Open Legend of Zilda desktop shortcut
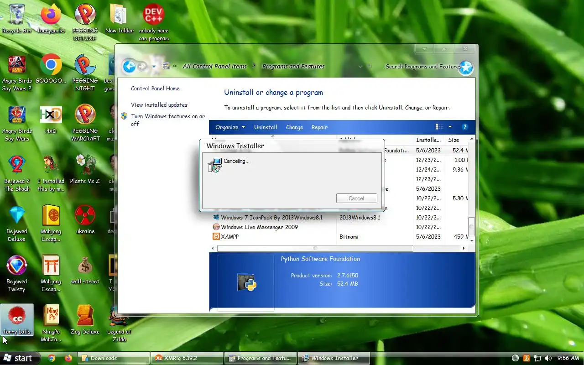 pyautogui.click(x=119, y=323)
